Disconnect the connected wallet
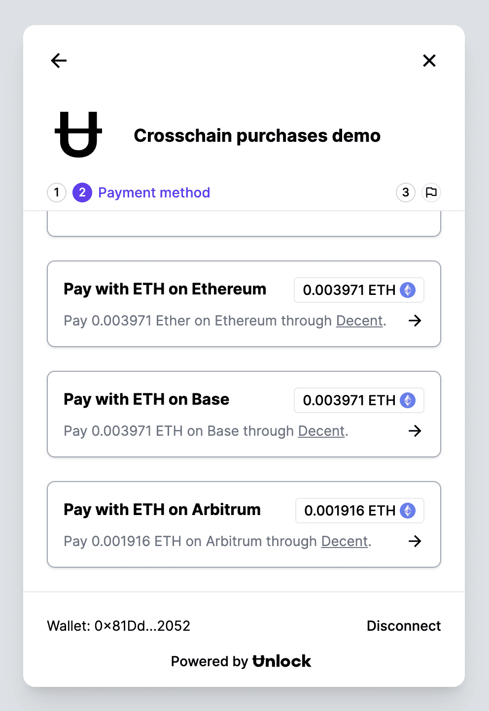Screen dimensions: 489x711 coord(404,626)
